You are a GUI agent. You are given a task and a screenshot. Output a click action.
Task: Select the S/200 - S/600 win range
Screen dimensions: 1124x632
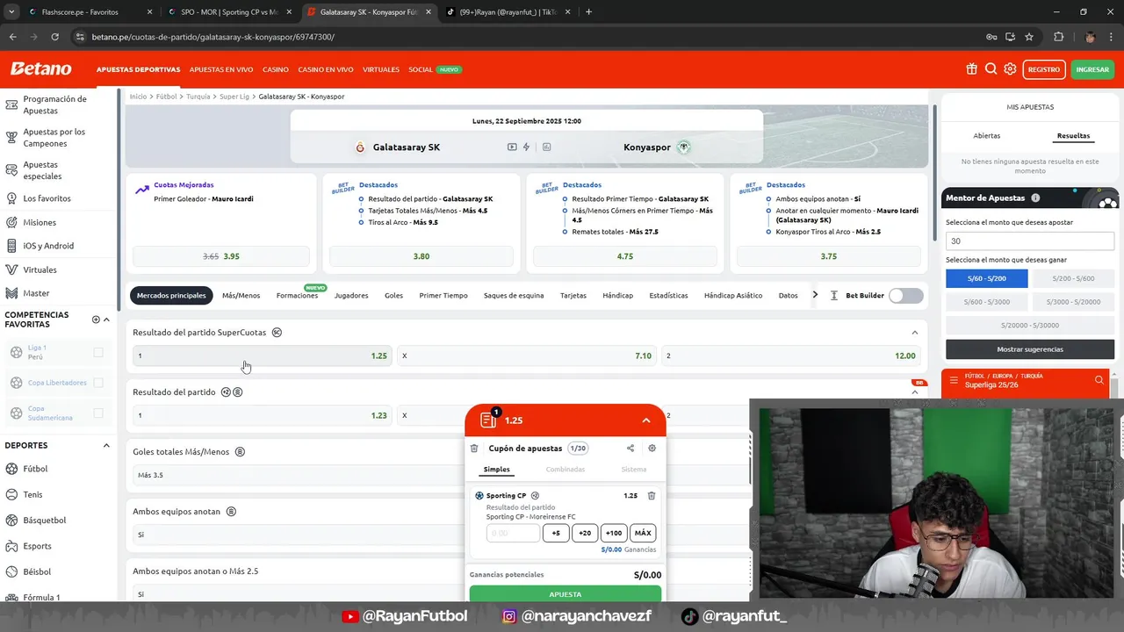(x=1074, y=278)
